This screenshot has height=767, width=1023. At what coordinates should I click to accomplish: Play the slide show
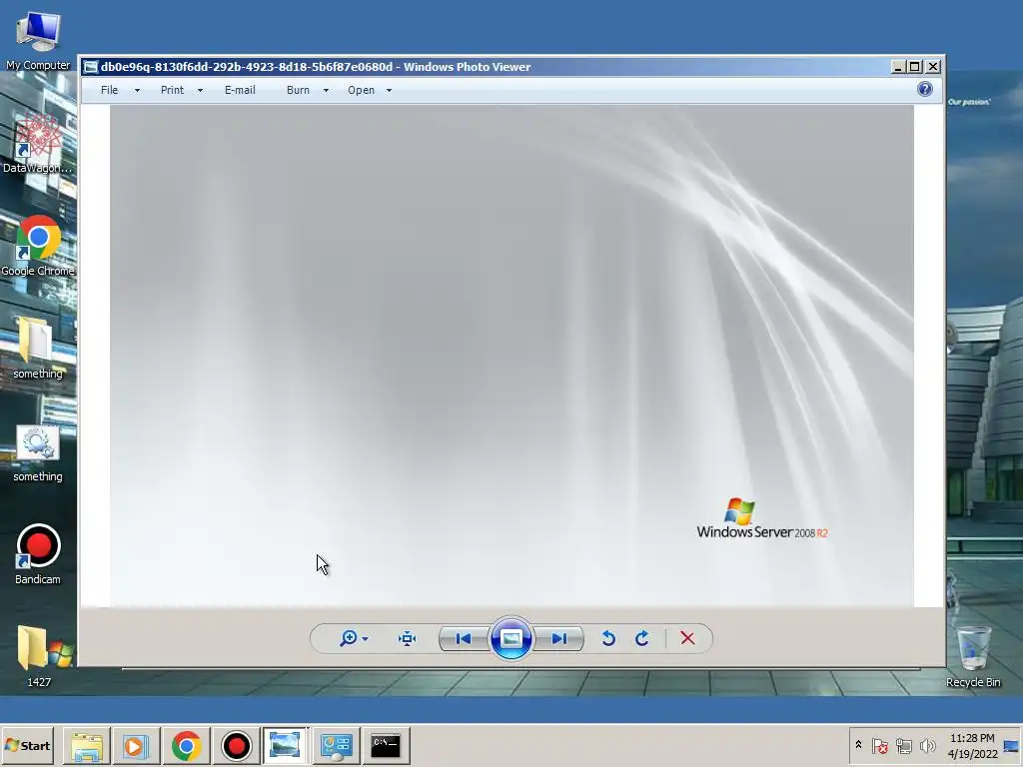coord(511,638)
